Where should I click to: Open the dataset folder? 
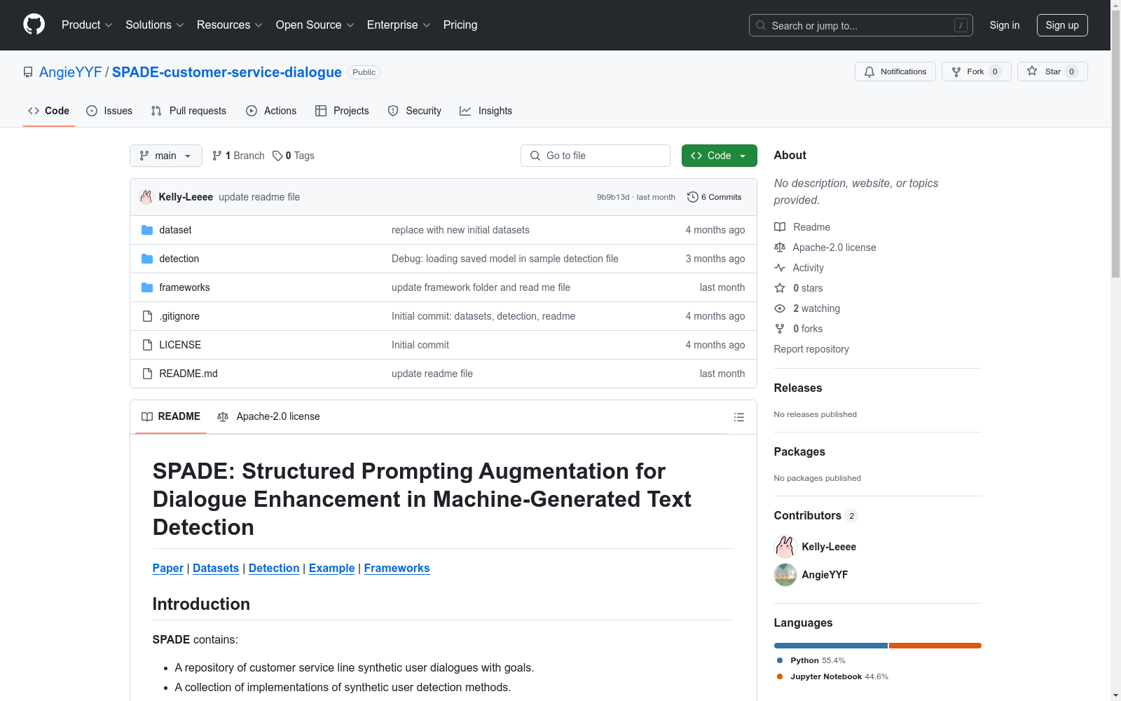click(x=175, y=230)
